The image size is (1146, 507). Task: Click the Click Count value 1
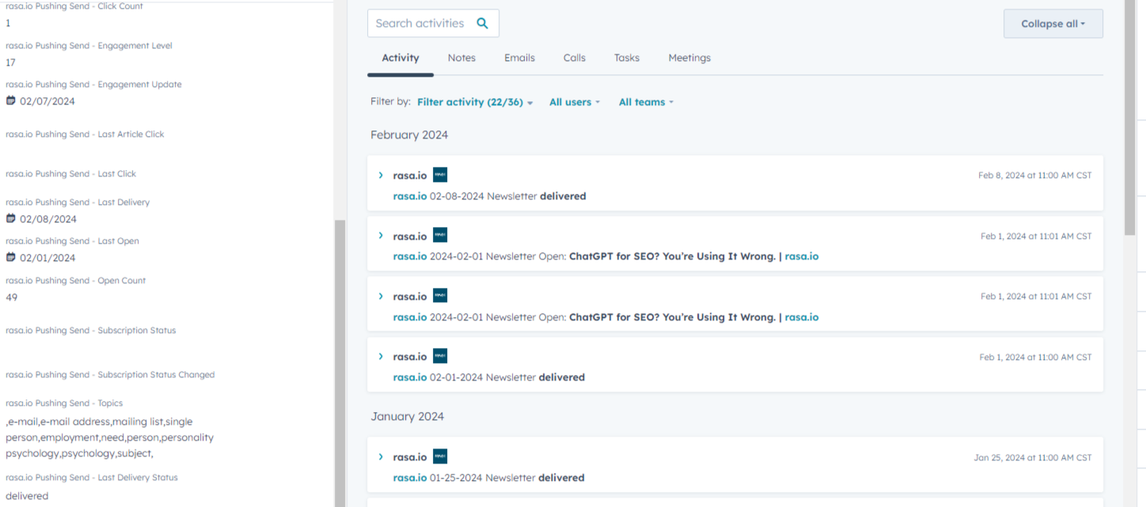[8, 23]
